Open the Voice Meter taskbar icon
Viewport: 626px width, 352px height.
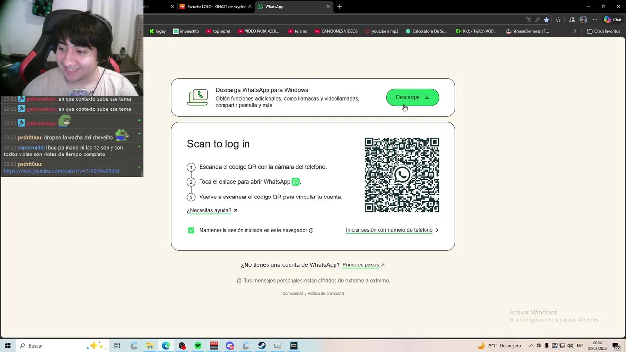coord(214,346)
